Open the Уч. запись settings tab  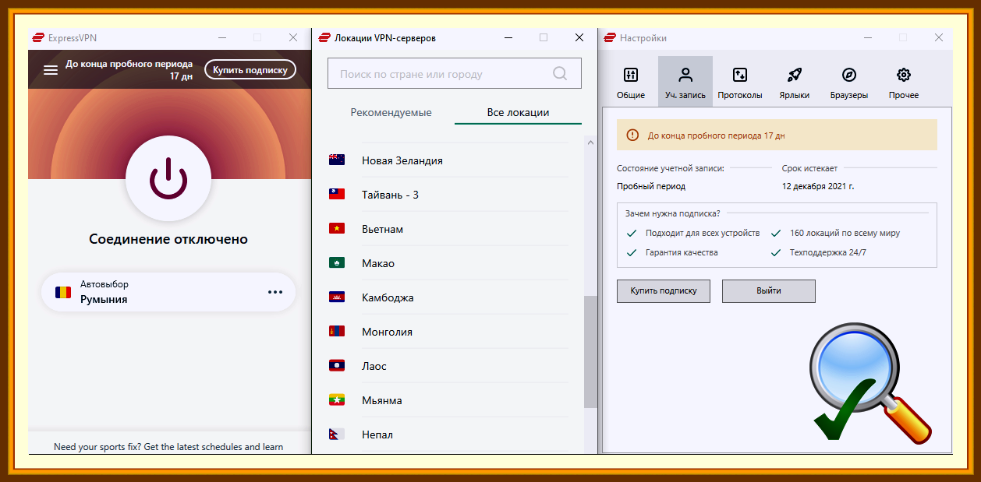(x=685, y=82)
